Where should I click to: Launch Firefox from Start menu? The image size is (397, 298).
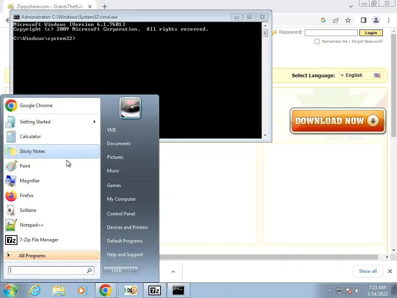point(52,196)
